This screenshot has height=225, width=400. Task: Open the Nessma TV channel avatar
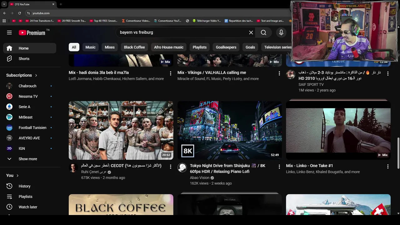tap(9, 96)
